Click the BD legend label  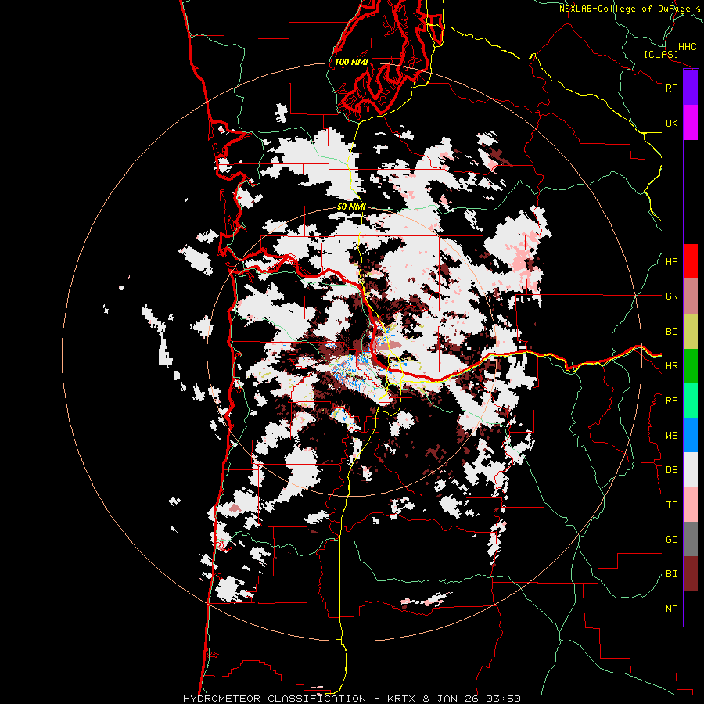click(671, 332)
